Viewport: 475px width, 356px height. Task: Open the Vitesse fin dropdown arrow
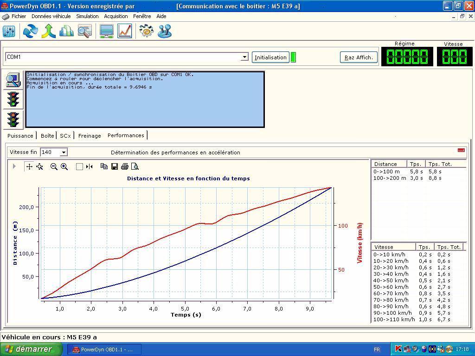(64, 152)
